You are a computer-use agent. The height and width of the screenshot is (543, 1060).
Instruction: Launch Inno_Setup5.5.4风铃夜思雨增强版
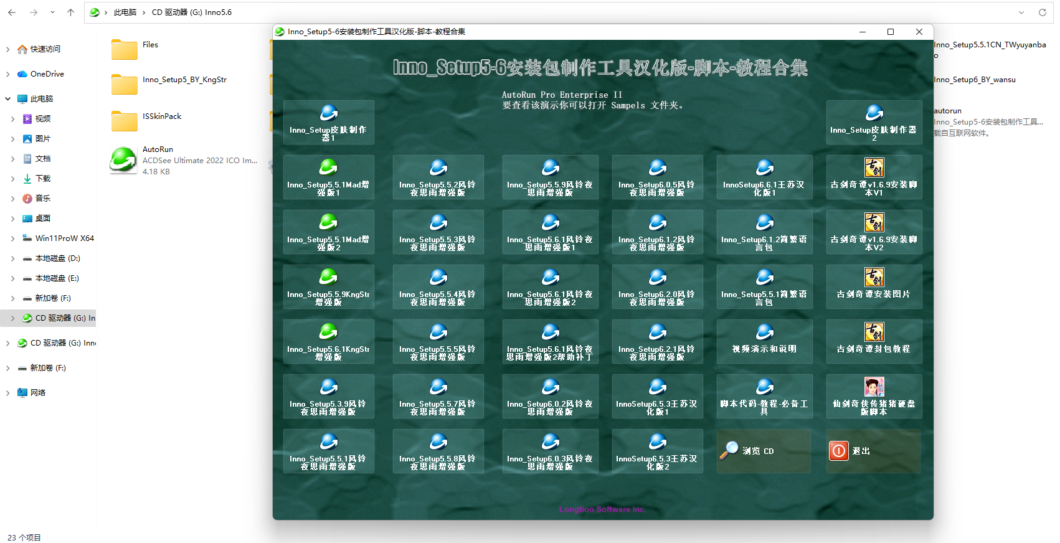(x=438, y=286)
